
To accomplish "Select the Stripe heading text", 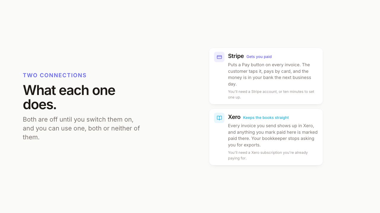I will pos(236,56).
